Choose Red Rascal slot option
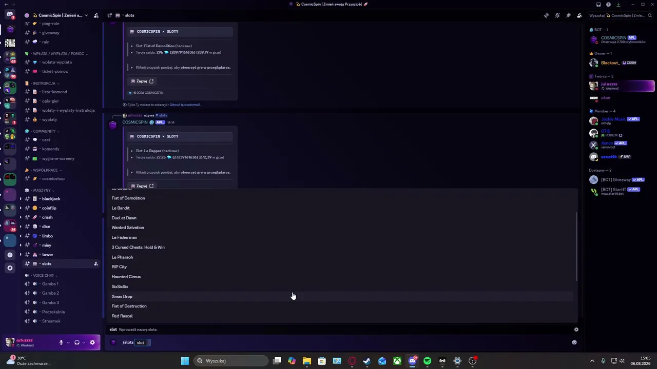This screenshot has height=369, width=657. [x=342, y=316]
